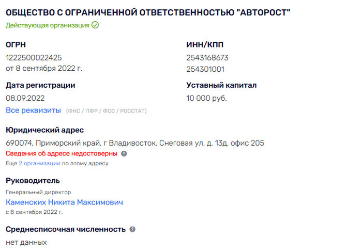Click the КПП value 254301001
Screen dimensions: 362x252
(205, 69)
